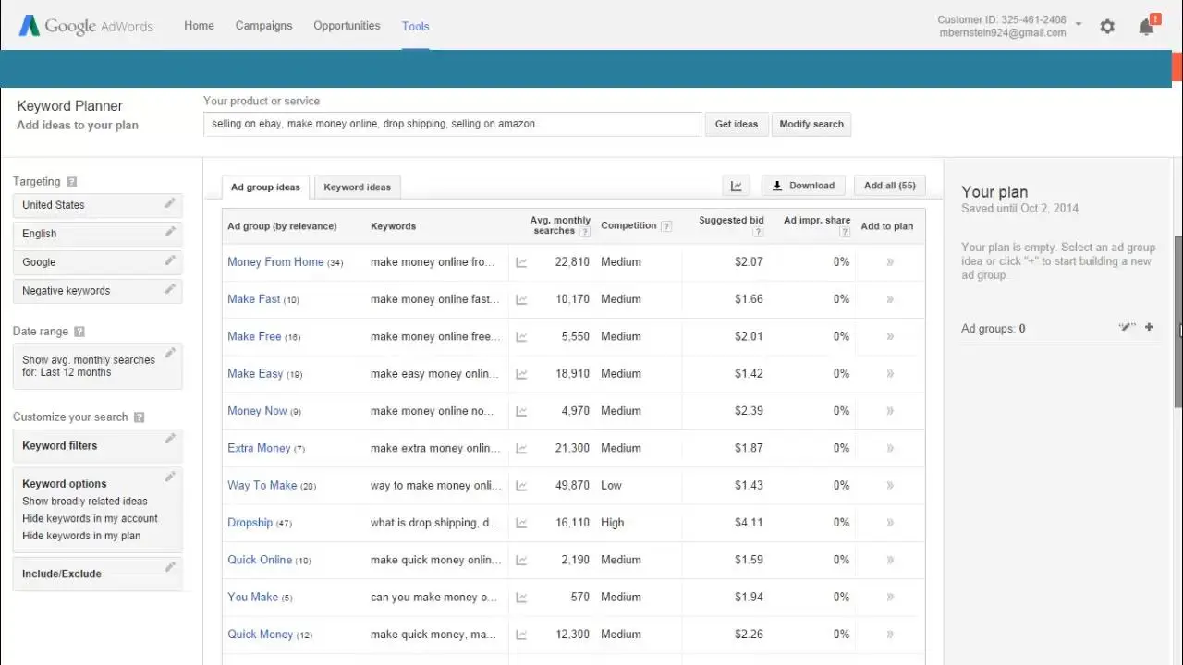Expand the Keyword filters section
The image size is (1183, 665).
[x=60, y=446]
